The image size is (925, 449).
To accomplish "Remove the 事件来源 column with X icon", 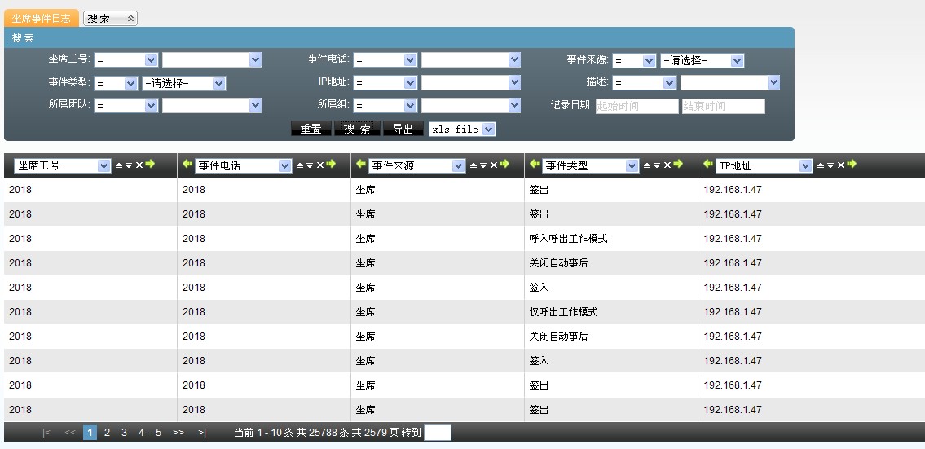I will (x=493, y=165).
